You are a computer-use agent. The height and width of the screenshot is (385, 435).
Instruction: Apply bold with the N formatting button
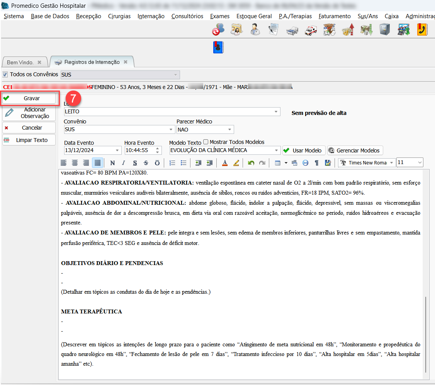112,163
